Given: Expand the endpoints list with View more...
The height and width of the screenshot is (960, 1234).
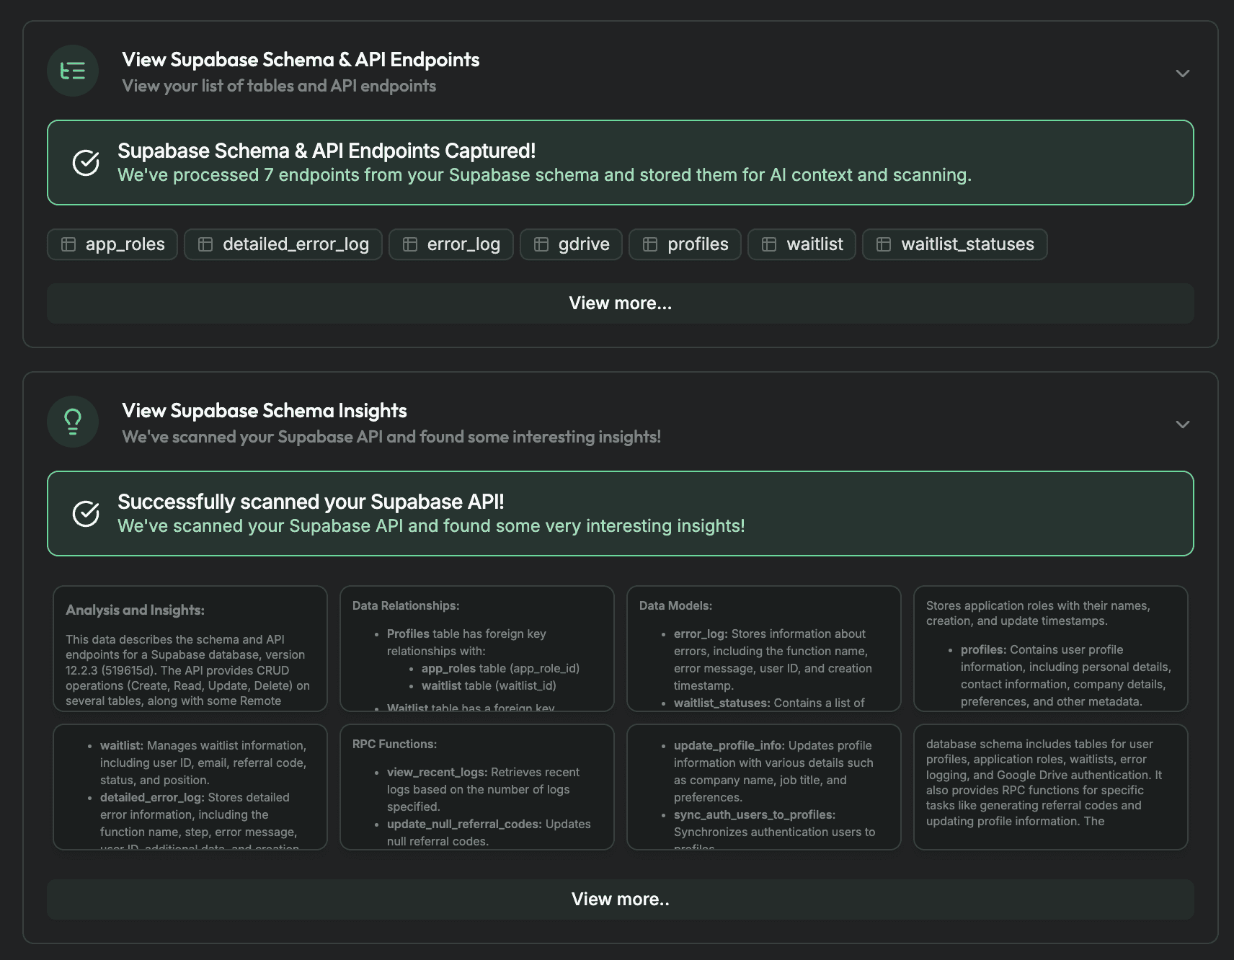Looking at the screenshot, I should tap(620, 303).
